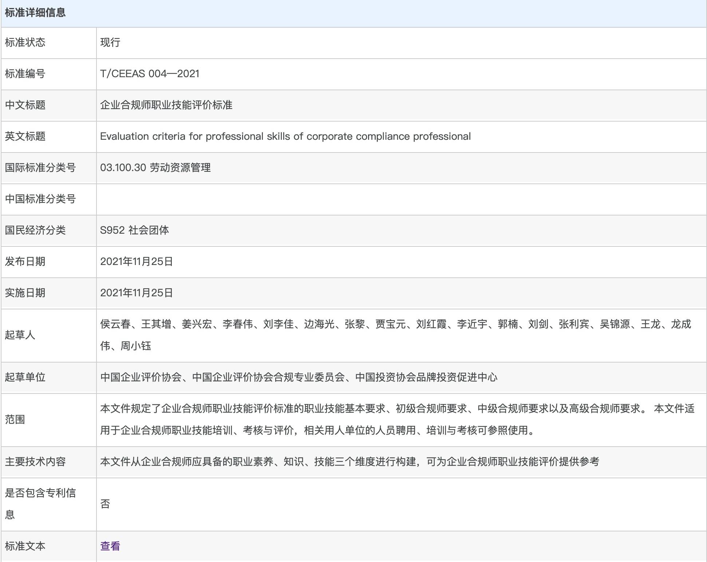The height and width of the screenshot is (562, 707).
Task: Click the 现行 status value
Action: pos(108,42)
